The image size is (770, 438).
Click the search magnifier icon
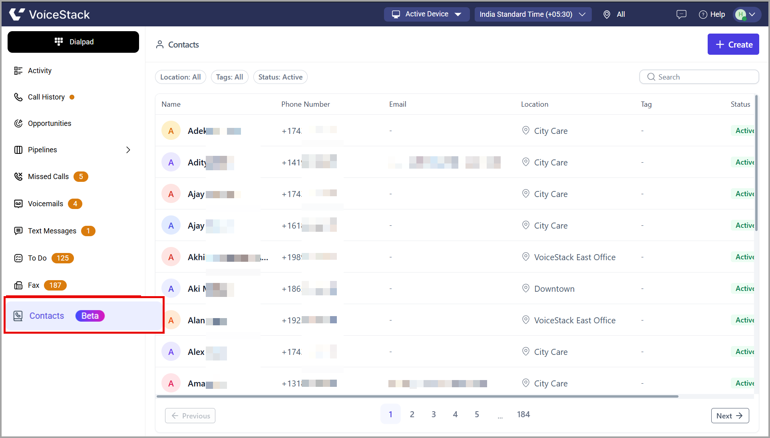tap(651, 77)
